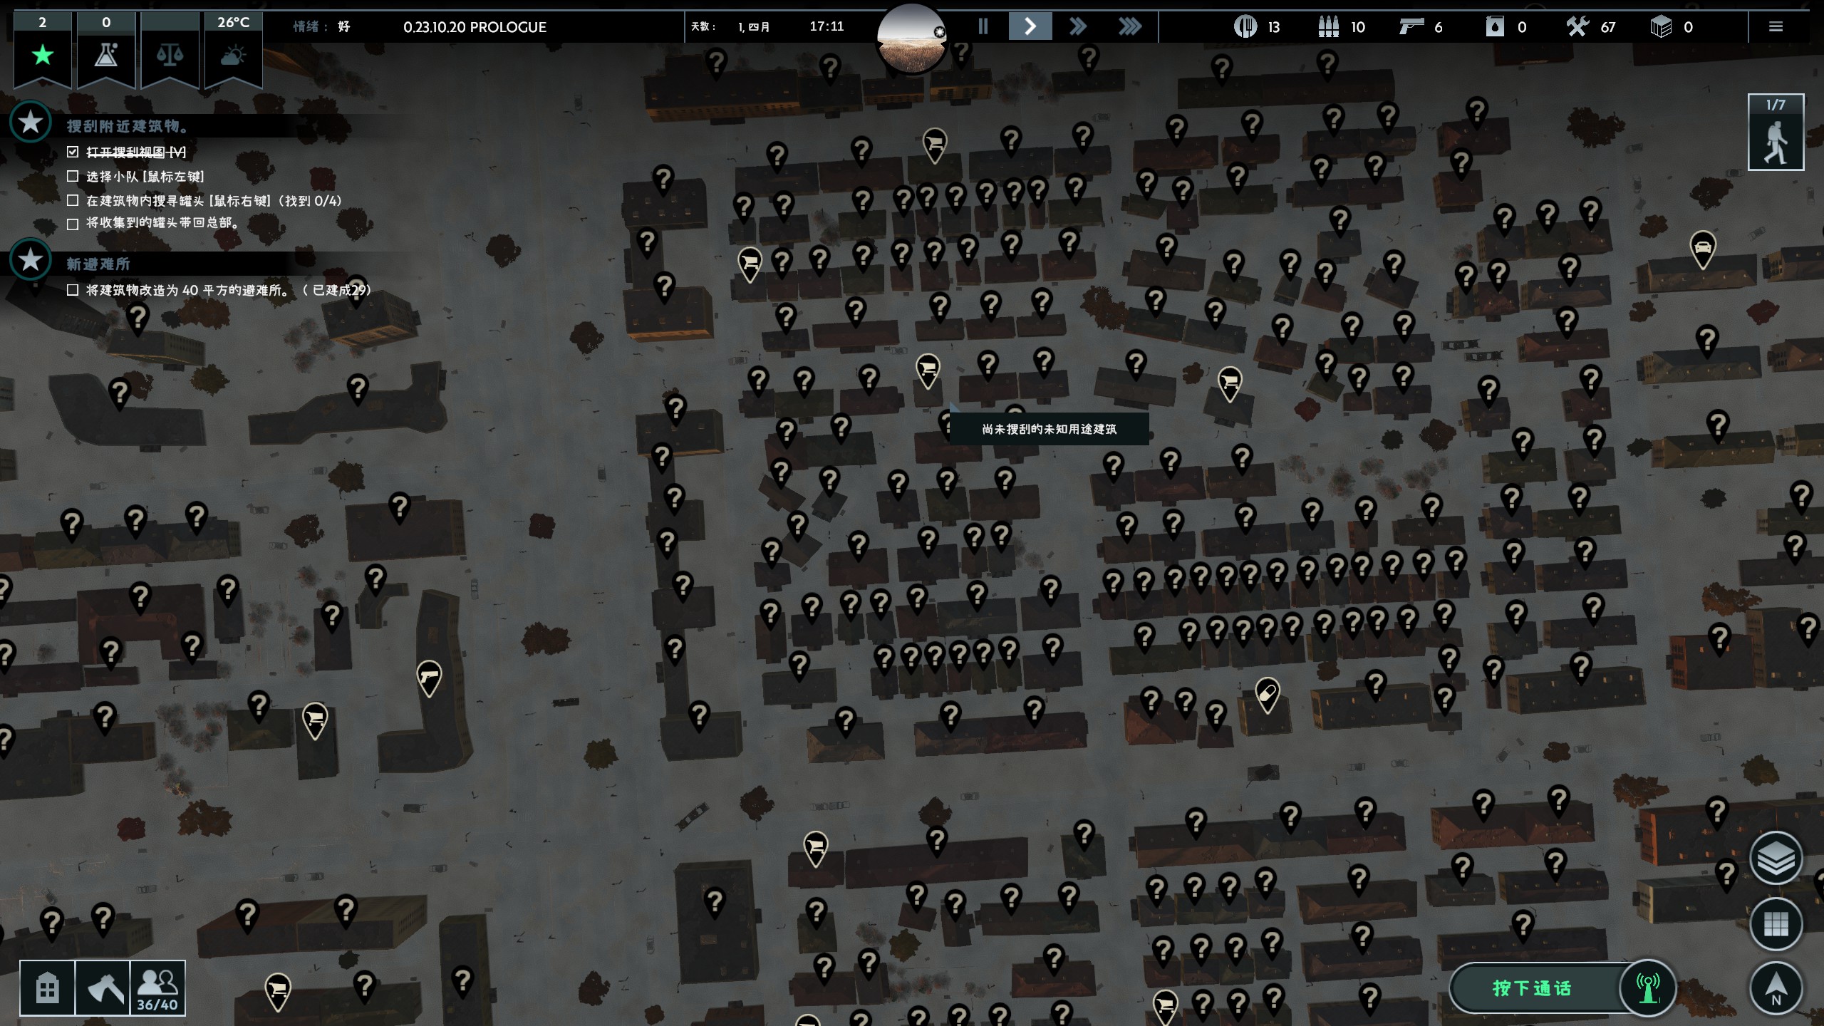Open the weather forecast tab

[x=233, y=55]
